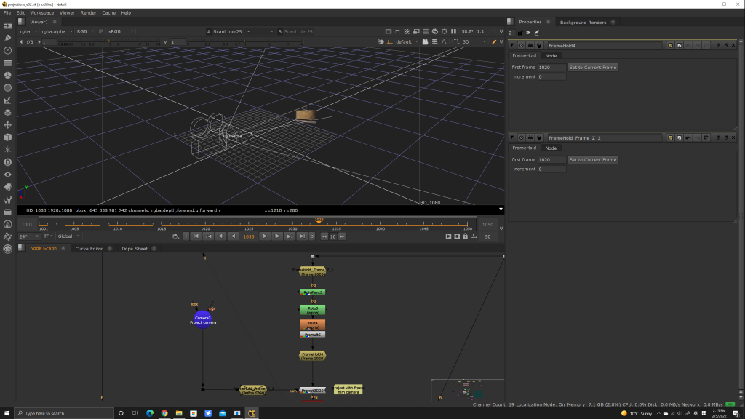Viewport: 745px width, 419px height.
Task: Toggle the viewer gain f/8 button
Action: click(31, 42)
